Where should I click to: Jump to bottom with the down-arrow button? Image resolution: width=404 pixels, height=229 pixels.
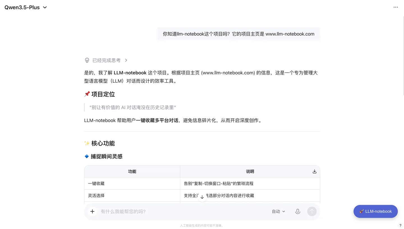[x=202, y=197]
